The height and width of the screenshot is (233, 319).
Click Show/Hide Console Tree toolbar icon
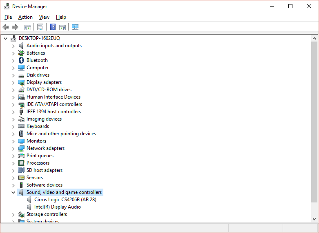(x=28, y=27)
